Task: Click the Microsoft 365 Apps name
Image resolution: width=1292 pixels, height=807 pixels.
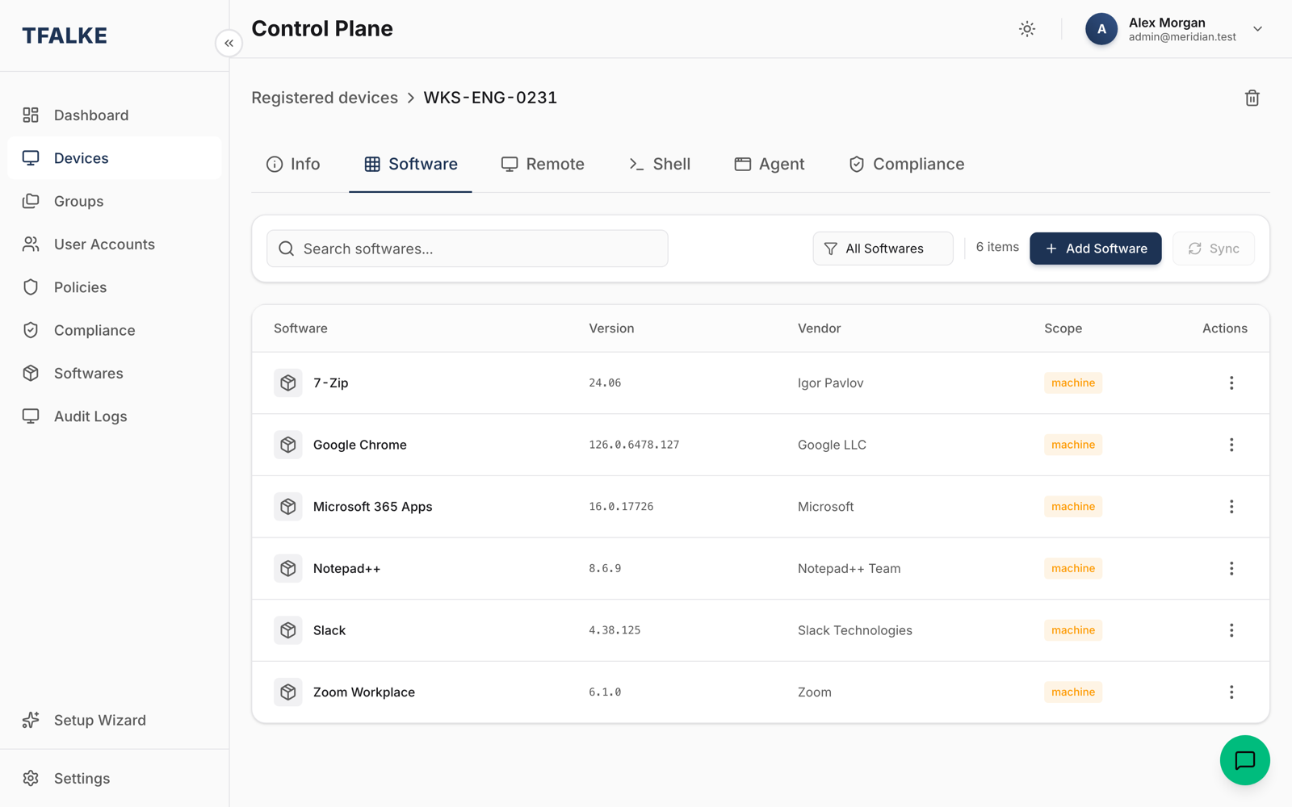Action: tap(373, 507)
